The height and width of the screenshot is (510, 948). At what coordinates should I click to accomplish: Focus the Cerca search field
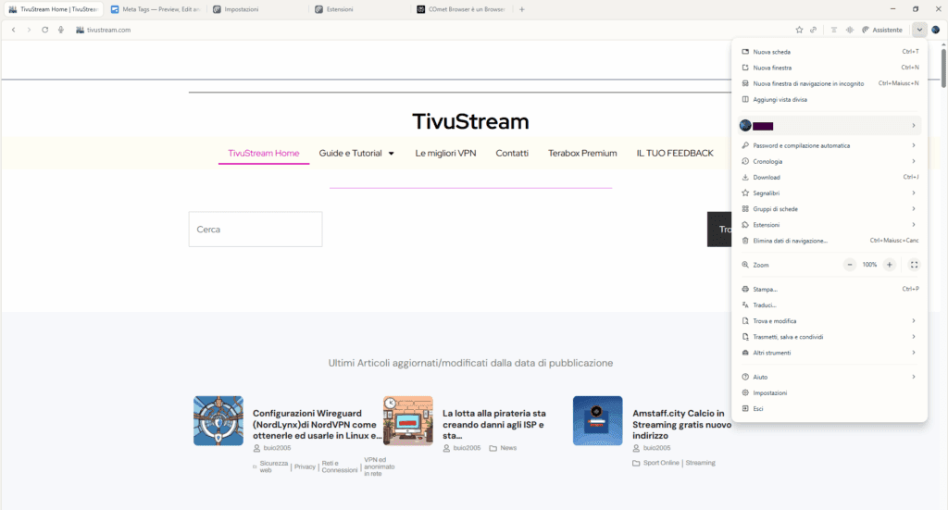256,229
